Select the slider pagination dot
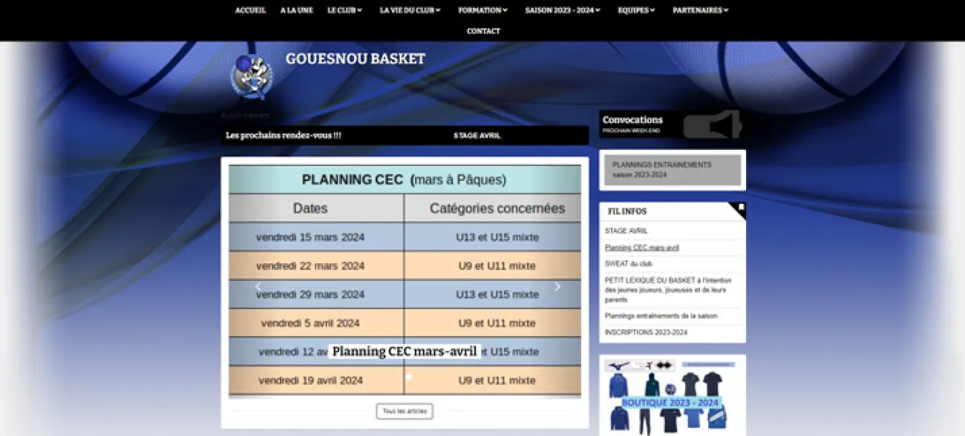The width and height of the screenshot is (965, 436). pos(408,377)
